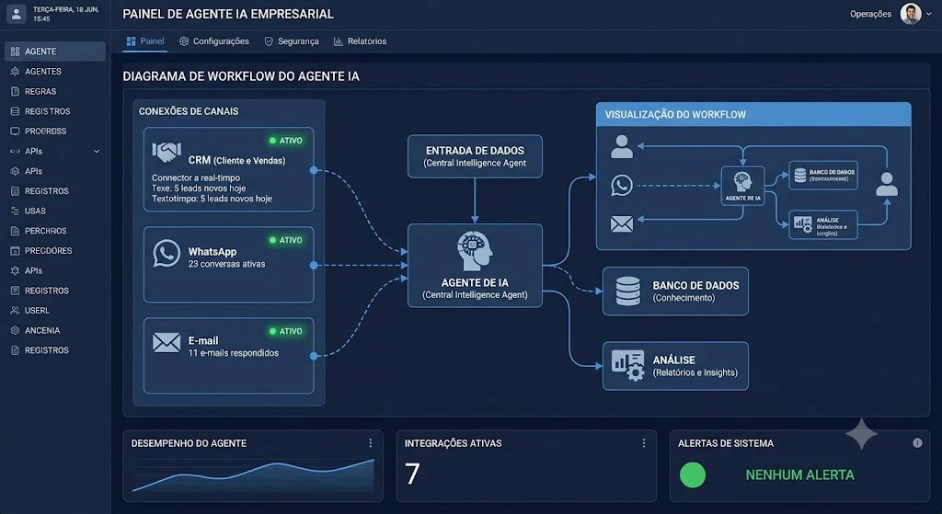Click the E-mail envelope icon in channel card
The width and height of the screenshot is (942, 514).
click(167, 343)
